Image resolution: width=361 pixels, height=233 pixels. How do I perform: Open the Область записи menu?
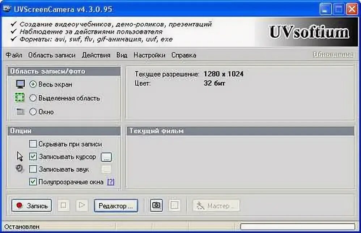(x=52, y=55)
